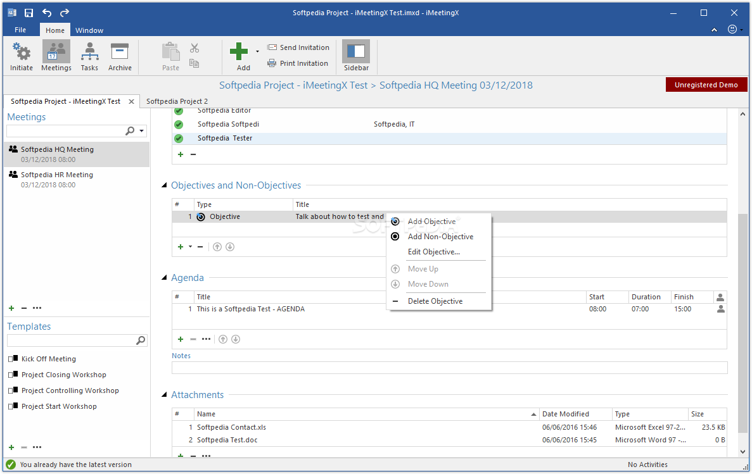This screenshot has height=474, width=752.
Task: Open the Templates more options dots
Action: coord(37,447)
